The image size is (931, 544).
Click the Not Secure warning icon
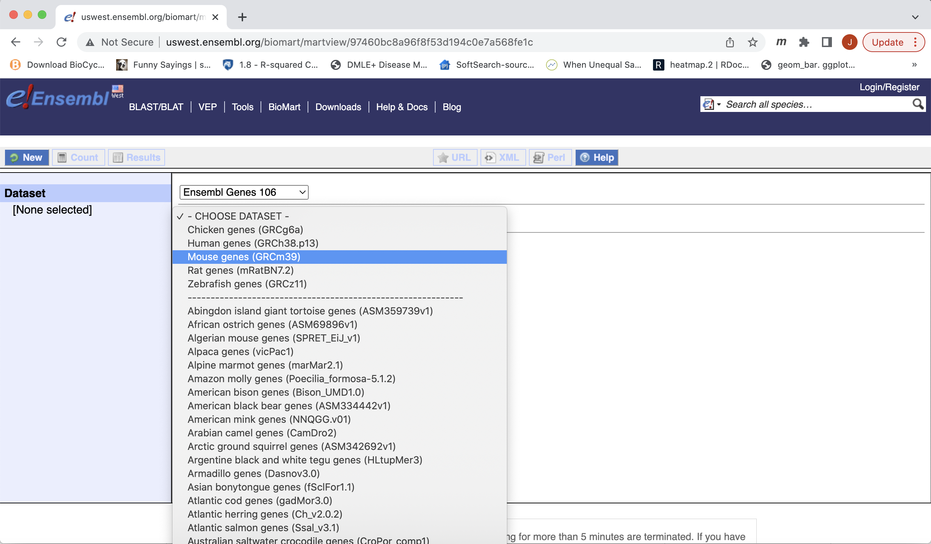point(90,42)
